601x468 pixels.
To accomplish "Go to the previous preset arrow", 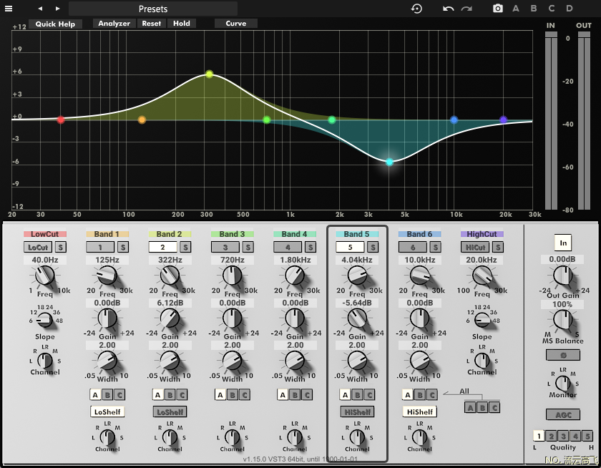I will tap(40, 9).
